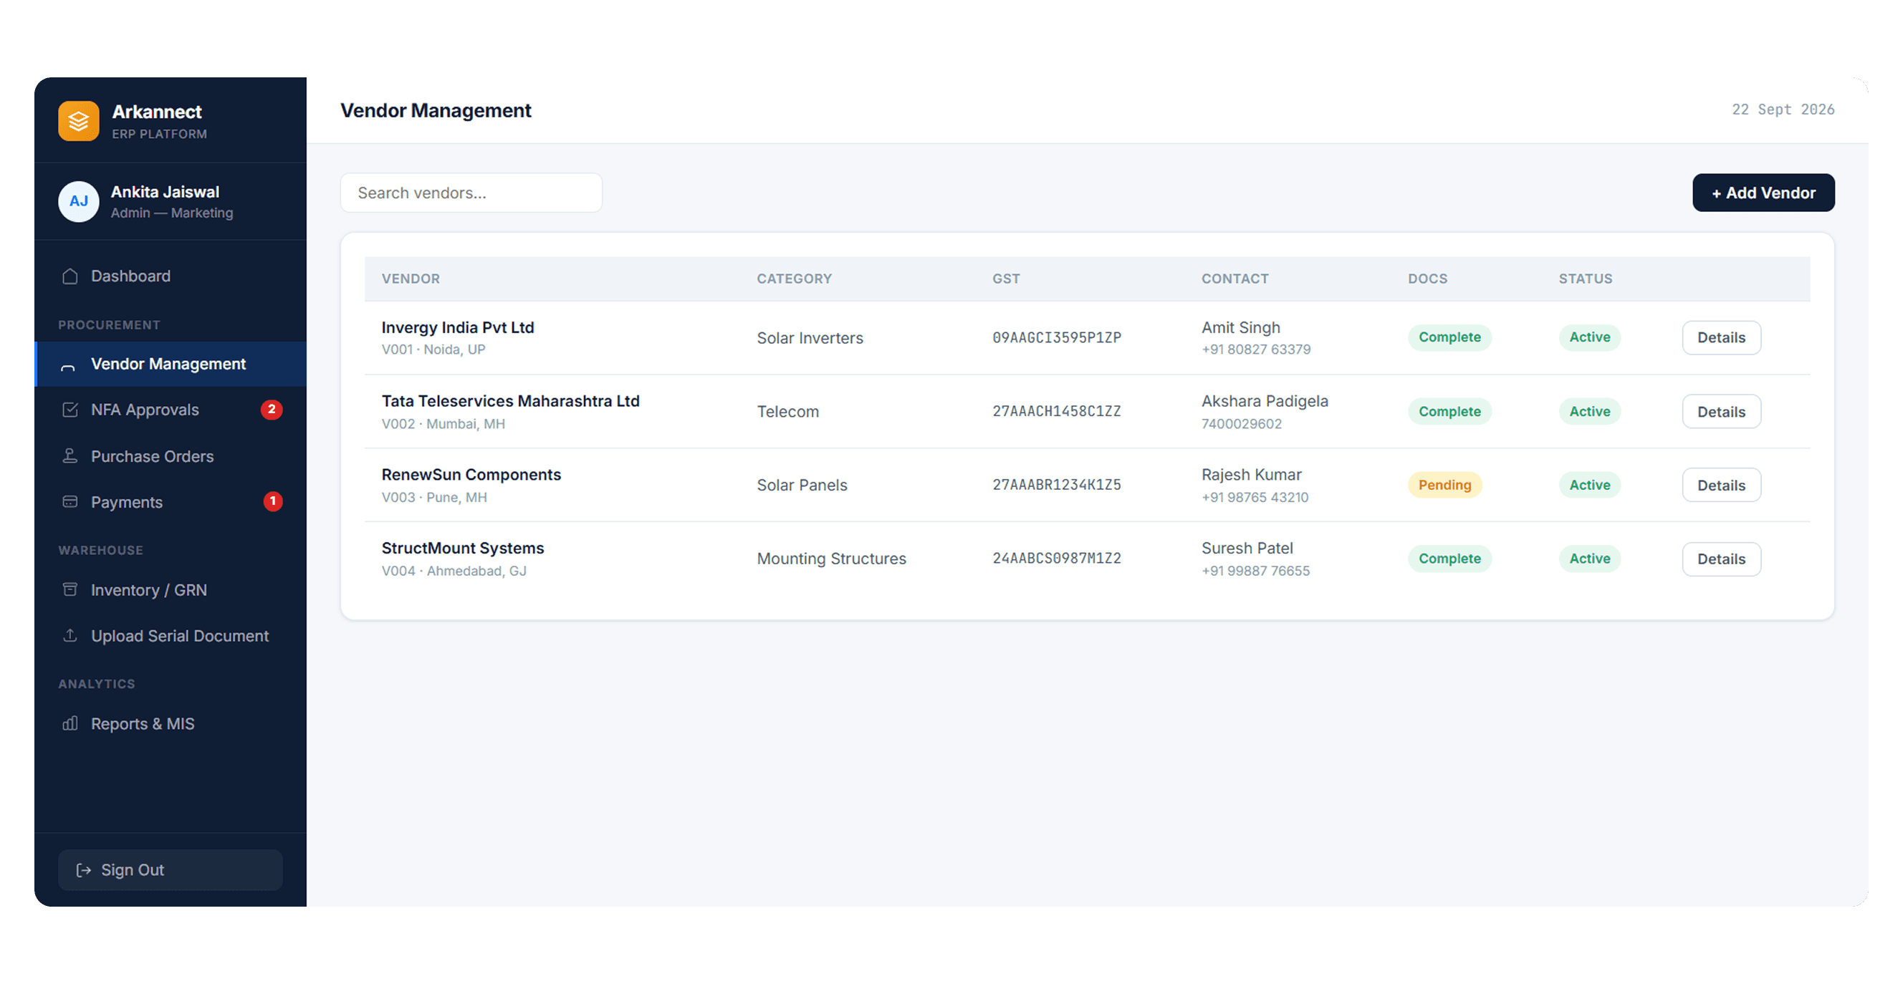Open Upload Serial Document
Viewport: 1903px width, 984px height.
[x=171, y=635]
